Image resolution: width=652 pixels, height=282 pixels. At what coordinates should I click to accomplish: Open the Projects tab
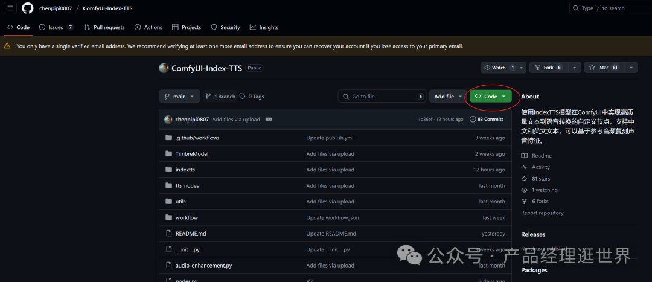(187, 27)
